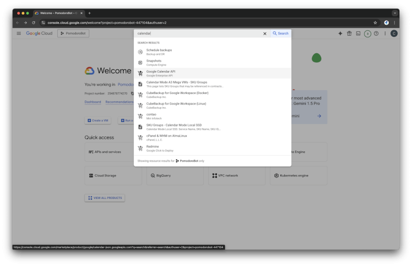Select the Redmine marketplace result

click(x=212, y=148)
